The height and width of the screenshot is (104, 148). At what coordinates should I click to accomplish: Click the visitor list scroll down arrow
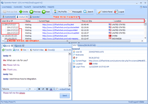[x=145, y=38]
